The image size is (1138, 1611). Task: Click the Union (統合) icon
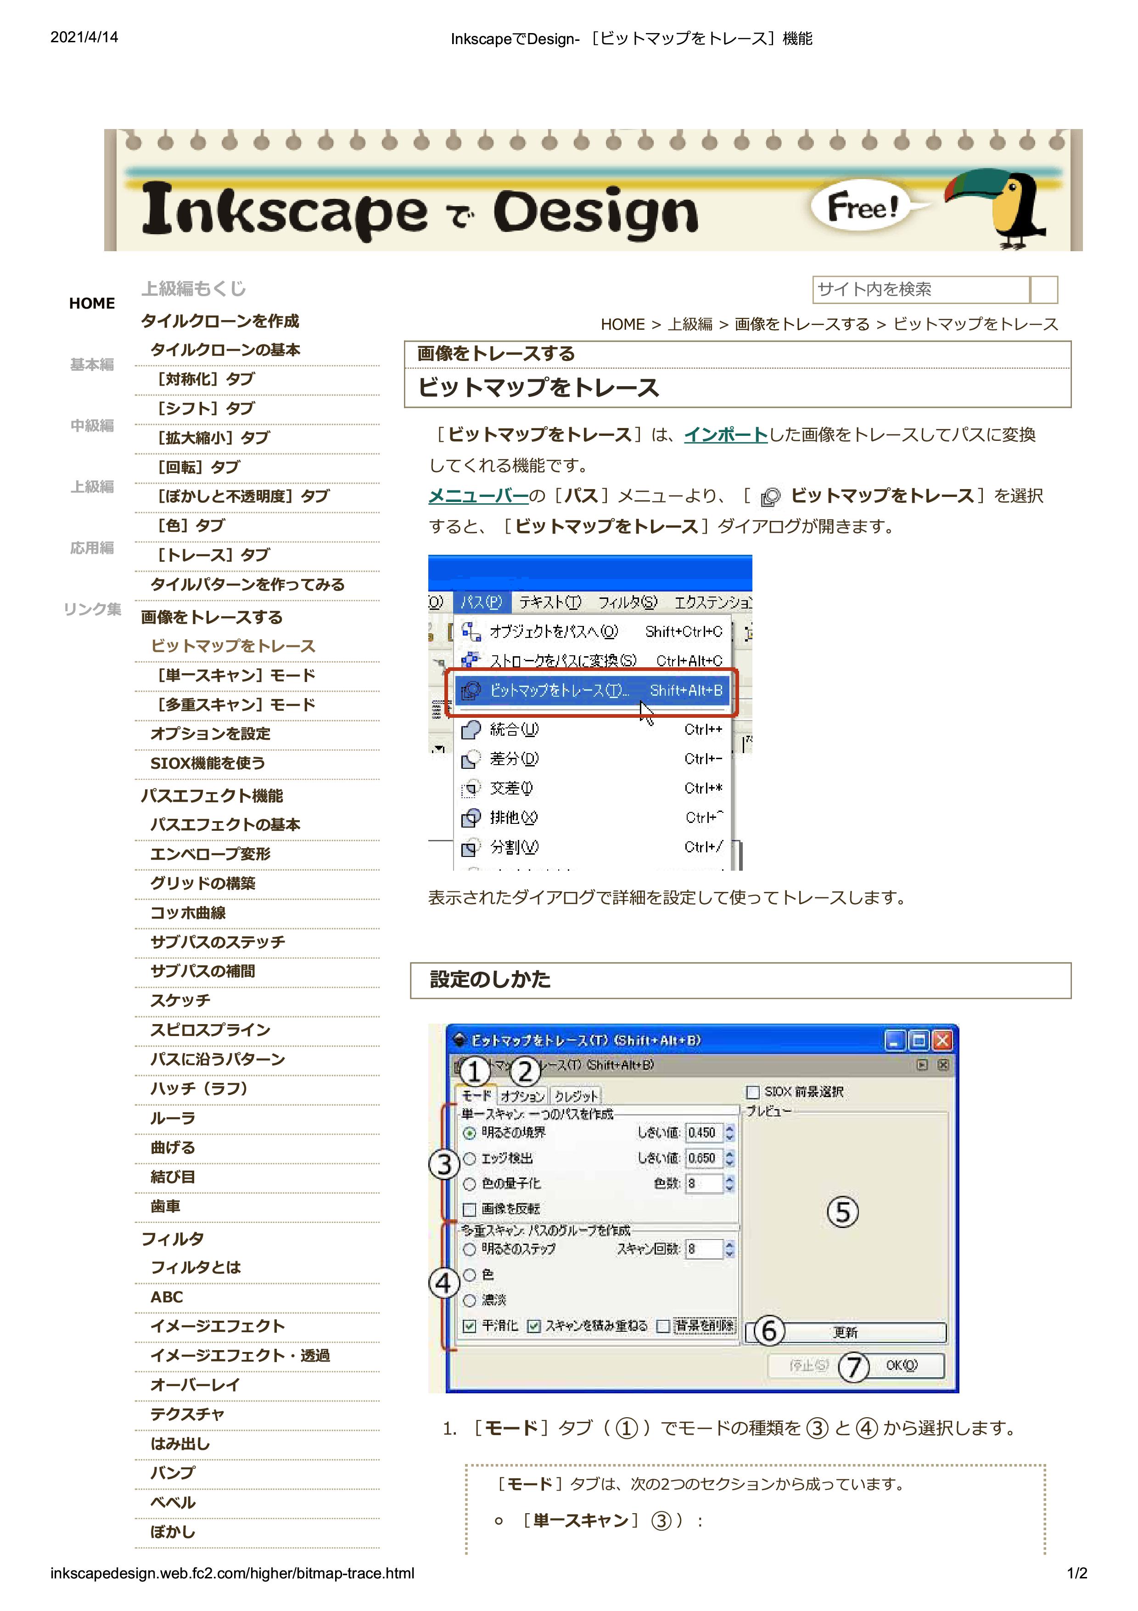(x=471, y=730)
